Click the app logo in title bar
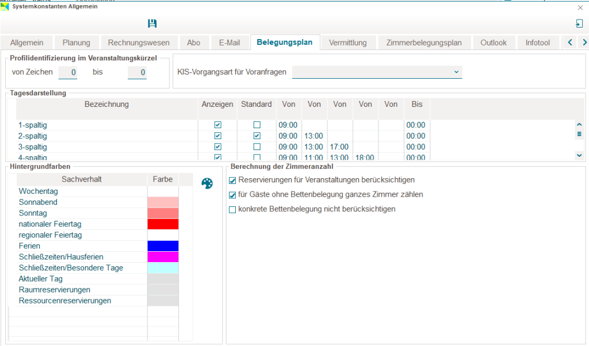 pyautogui.click(x=5, y=7)
